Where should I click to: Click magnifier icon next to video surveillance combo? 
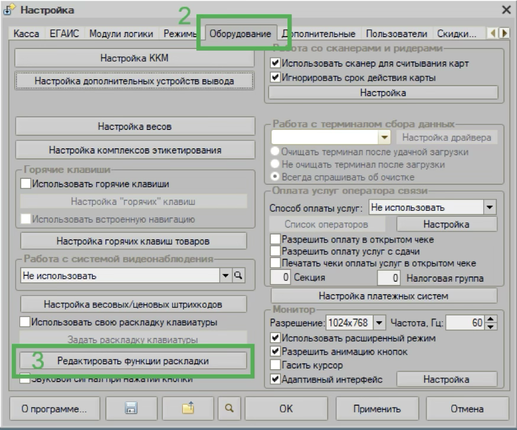(238, 275)
